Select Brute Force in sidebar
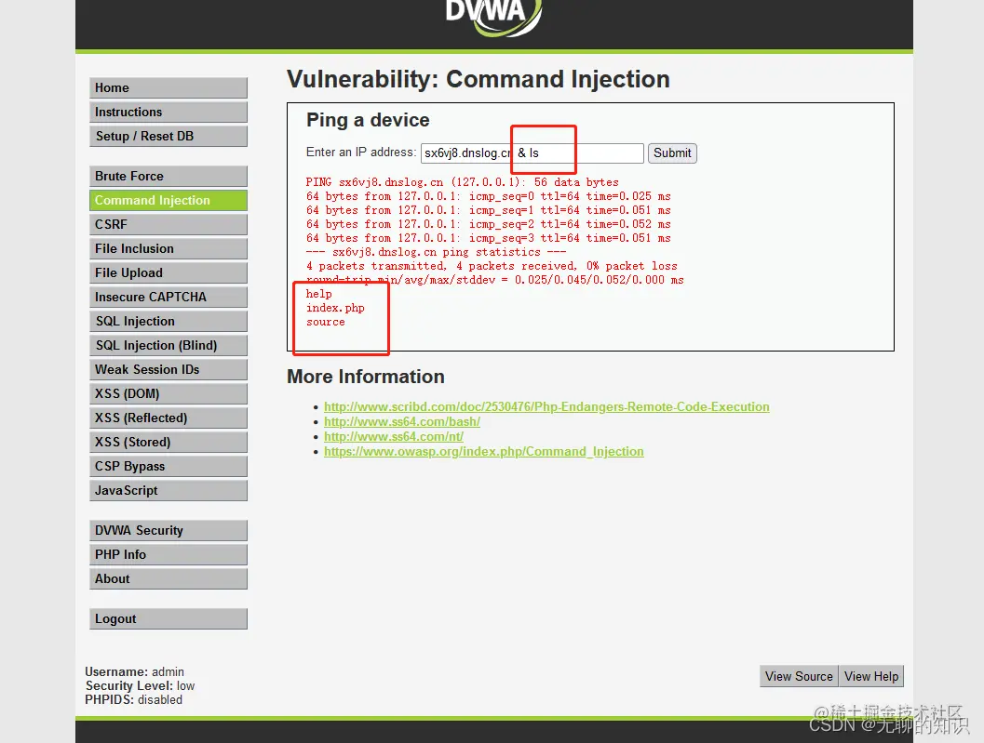 168,176
